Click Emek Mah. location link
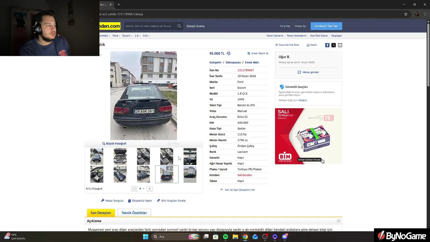The height and width of the screenshot is (242, 430). [252, 63]
